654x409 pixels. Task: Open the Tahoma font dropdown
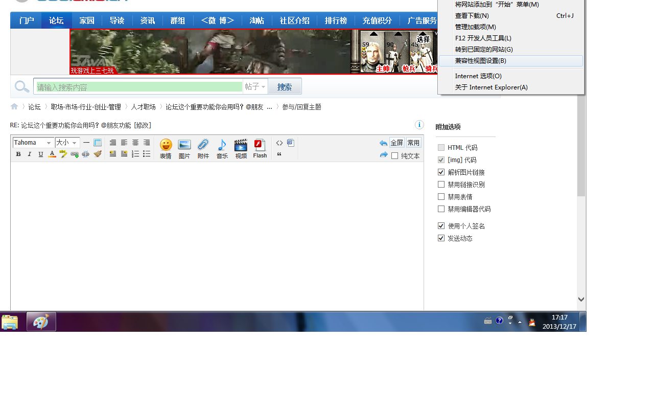[33, 143]
